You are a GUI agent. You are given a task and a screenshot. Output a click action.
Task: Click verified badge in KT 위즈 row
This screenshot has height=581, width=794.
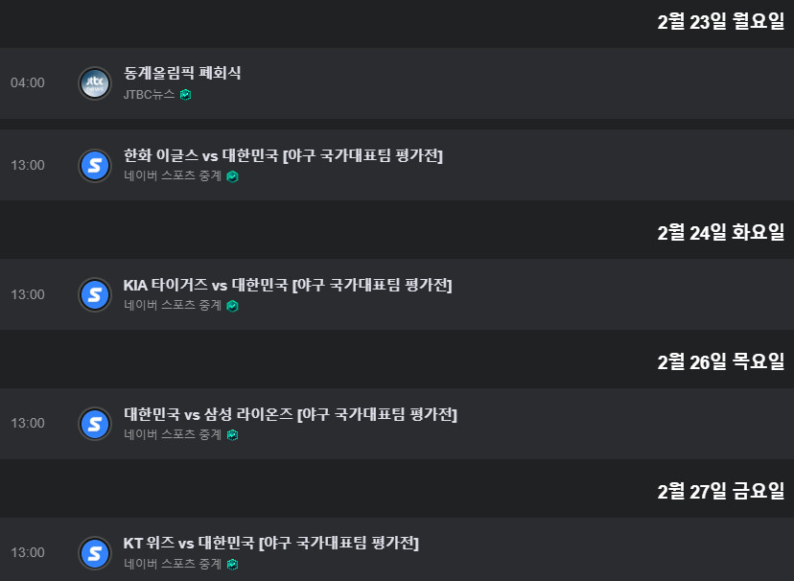[232, 564]
